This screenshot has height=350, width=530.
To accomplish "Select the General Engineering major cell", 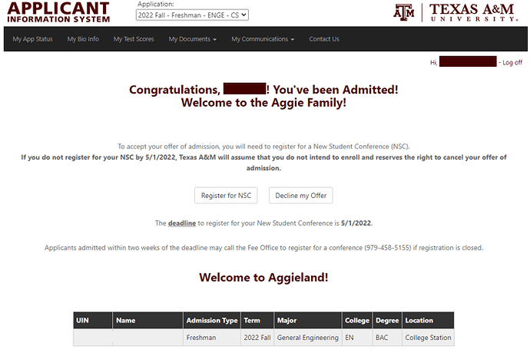I will 308,338.
